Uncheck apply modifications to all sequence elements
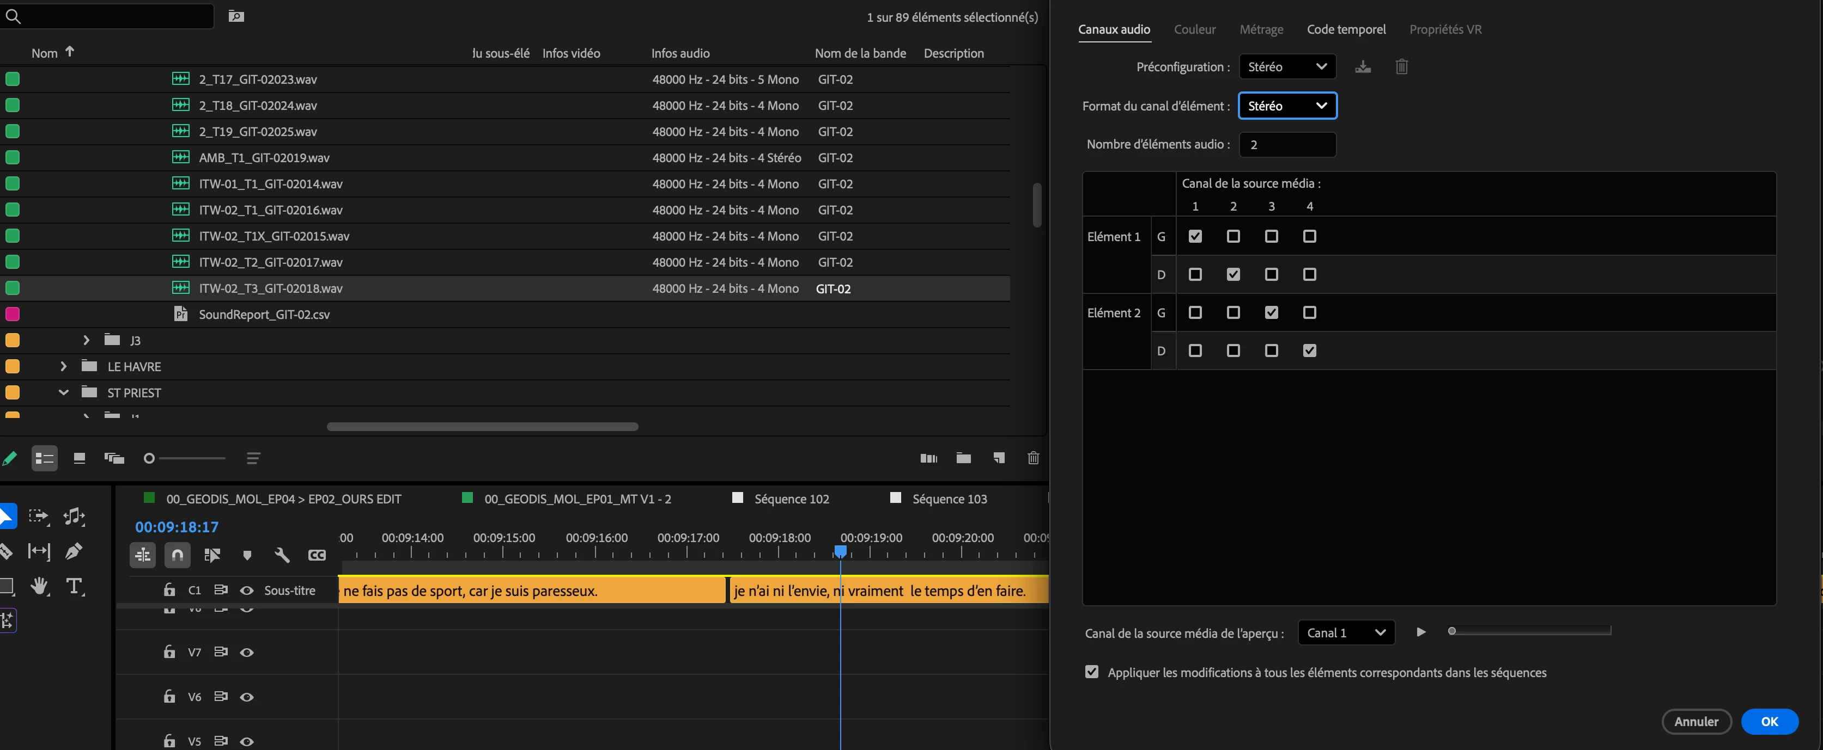 pos(1092,672)
